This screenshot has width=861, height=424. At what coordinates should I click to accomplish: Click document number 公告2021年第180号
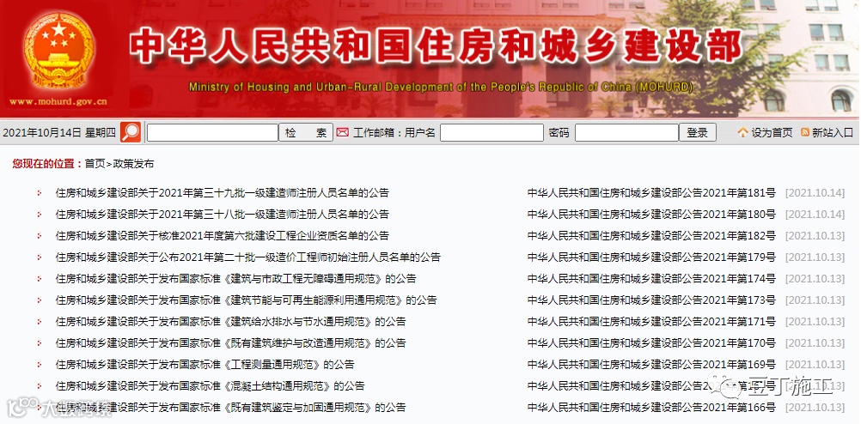tap(651, 214)
